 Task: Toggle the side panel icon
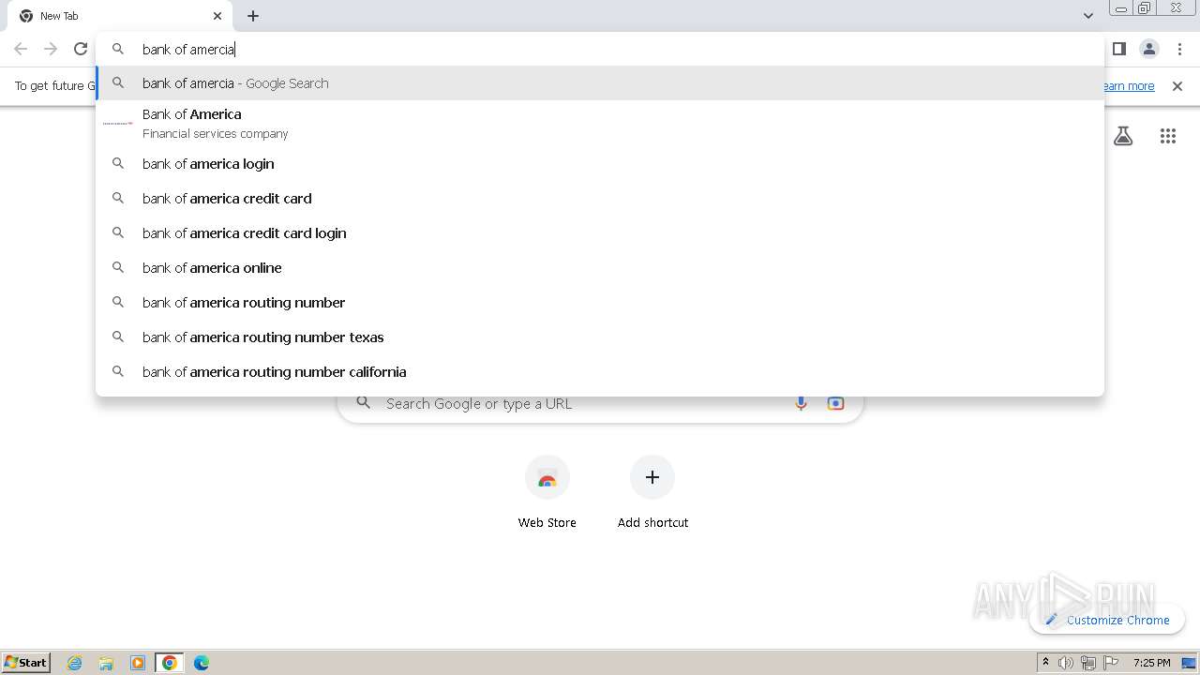pyautogui.click(x=1119, y=49)
